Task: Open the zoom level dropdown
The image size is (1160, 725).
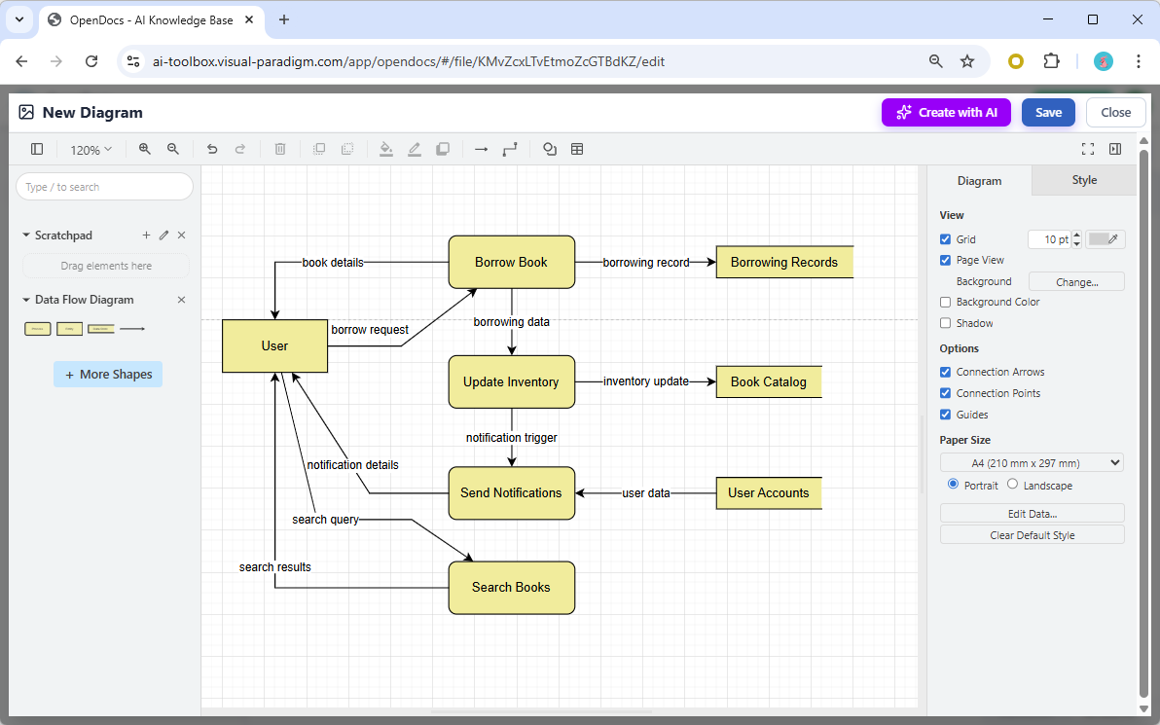Action: pos(91,149)
